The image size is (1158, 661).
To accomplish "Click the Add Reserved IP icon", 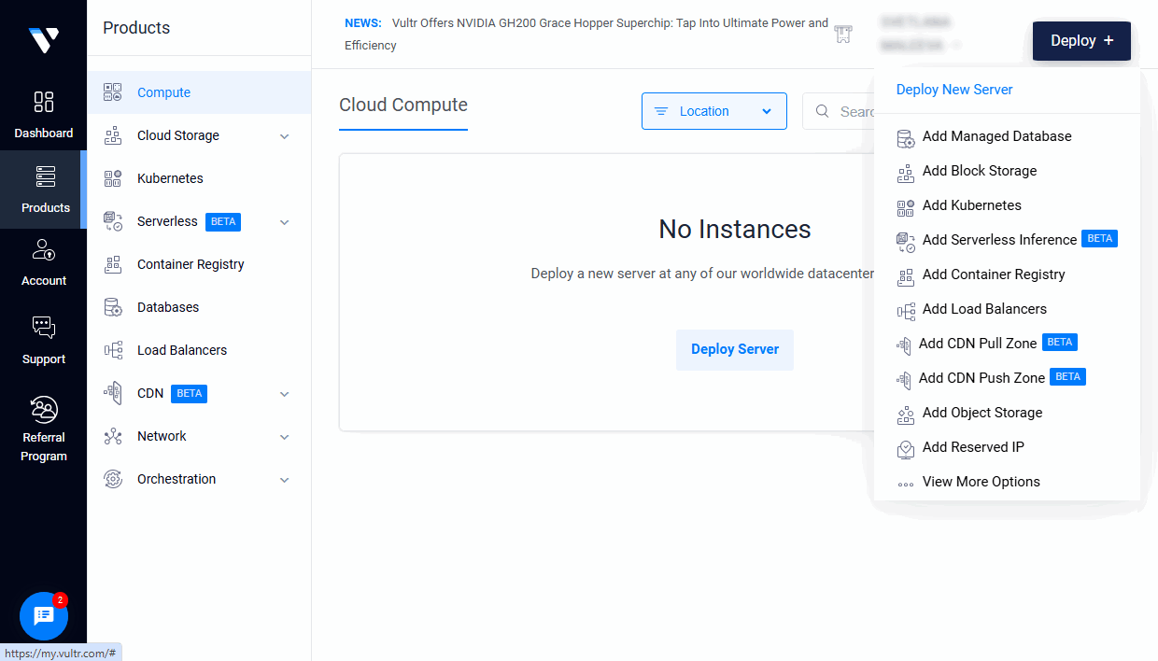I will pyautogui.click(x=905, y=447).
